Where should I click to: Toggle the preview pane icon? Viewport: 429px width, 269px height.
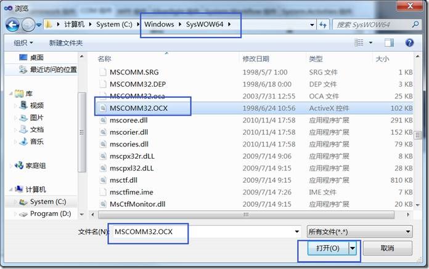tap(389, 42)
